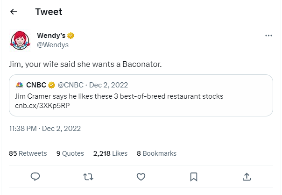Show the 2,218 Likes list
Viewport: 282px width, 195px height.
[110, 153]
